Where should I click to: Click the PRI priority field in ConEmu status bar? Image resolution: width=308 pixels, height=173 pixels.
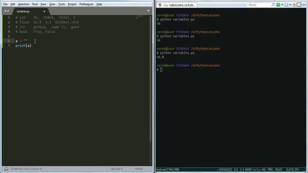[x=270, y=170]
